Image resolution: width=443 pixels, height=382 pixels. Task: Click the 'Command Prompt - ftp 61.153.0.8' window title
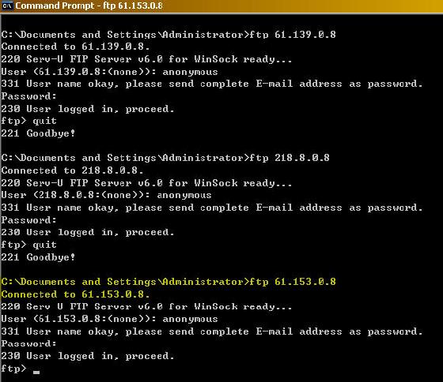click(x=89, y=6)
